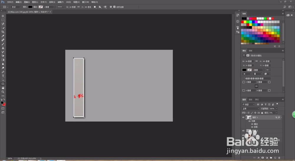Collapse effects list of 矩形 1 layer
This screenshot has height=161, width=295.
(x=281, y=117)
